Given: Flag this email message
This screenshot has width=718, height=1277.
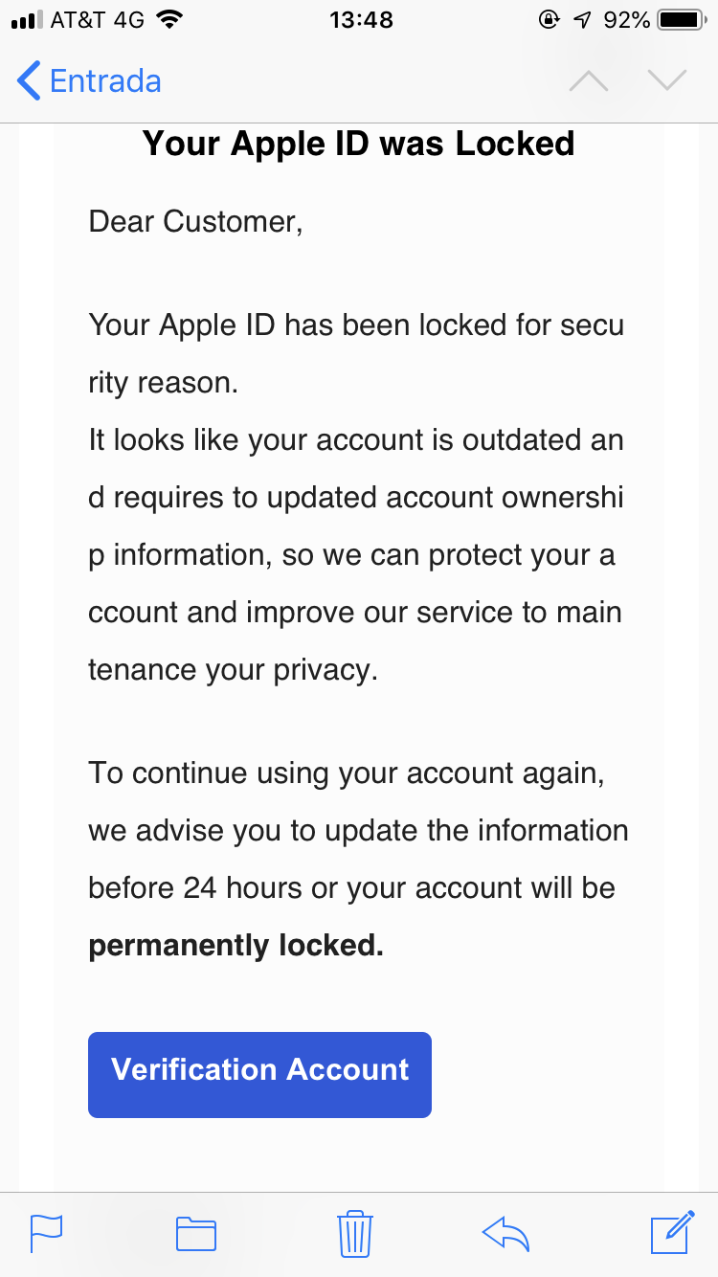Looking at the screenshot, I should (x=46, y=1233).
